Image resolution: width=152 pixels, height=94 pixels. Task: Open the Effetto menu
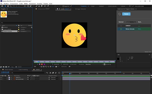(x=26, y=4)
